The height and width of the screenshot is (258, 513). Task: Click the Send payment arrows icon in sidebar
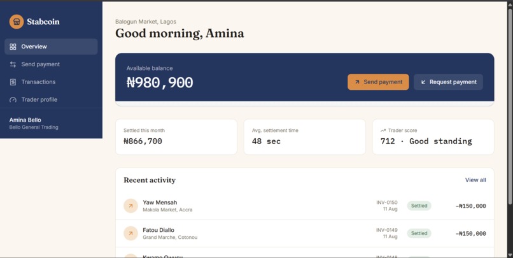13,64
